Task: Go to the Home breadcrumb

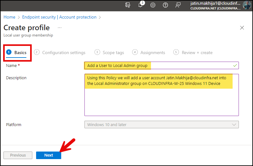Action: click(9, 17)
